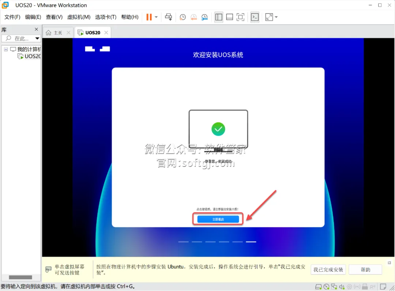Expand the stretch display dropdown arrow
This screenshot has width=395, height=291.
[276, 17]
